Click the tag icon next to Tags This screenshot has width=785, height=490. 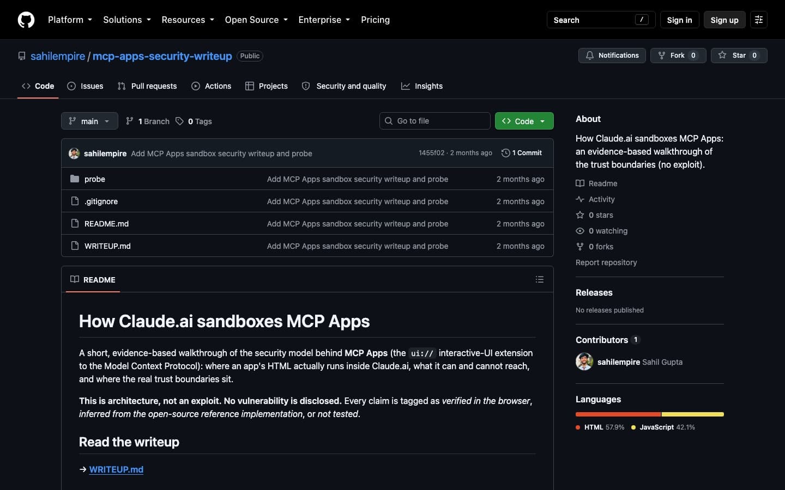pyautogui.click(x=179, y=121)
